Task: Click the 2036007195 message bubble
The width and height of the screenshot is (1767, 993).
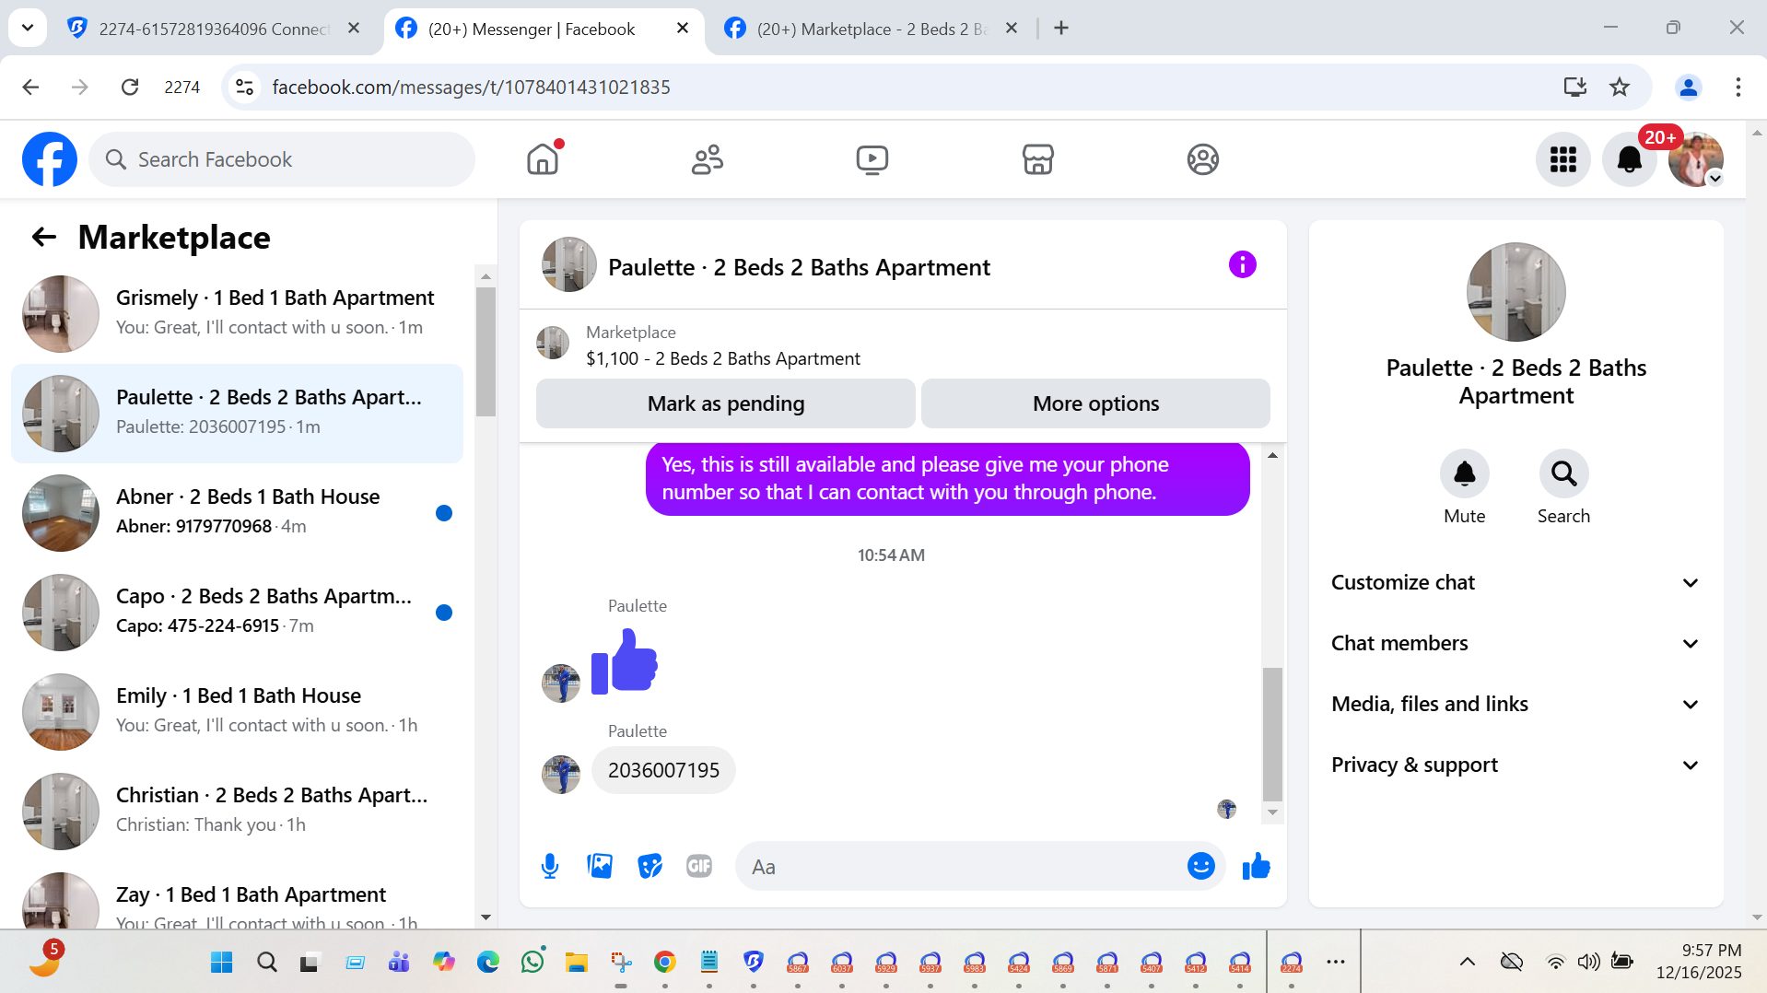Action: [663, 770]
